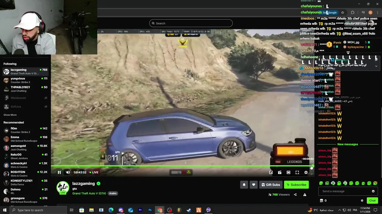Mute the stream volume

coord(68,172)
